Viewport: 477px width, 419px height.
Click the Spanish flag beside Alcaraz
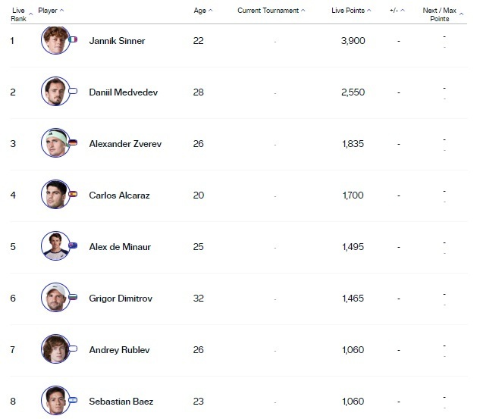point(73,194)
